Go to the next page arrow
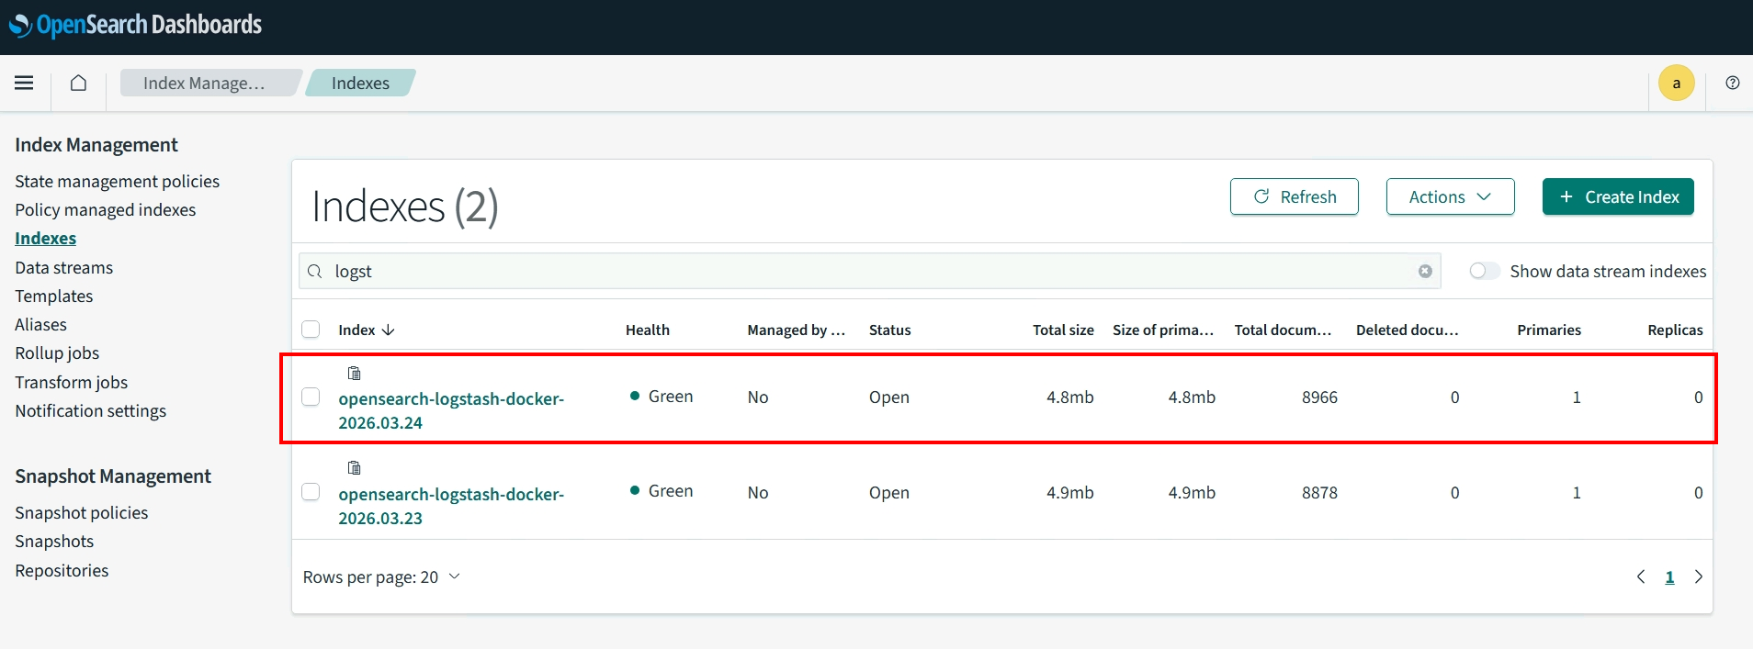The width and height of the screenshot is (1753, 649). coord(1699,576)
